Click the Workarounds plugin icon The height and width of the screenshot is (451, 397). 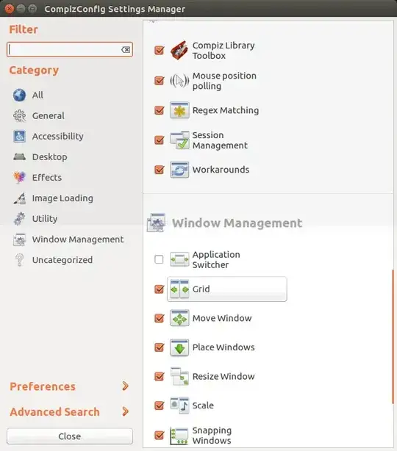179,170
